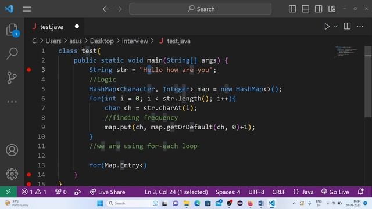Click "for(Map.Entry<)" on line 13
This screenshot has height=209, width=372.
pyautogui.click(x=118, y=165)
